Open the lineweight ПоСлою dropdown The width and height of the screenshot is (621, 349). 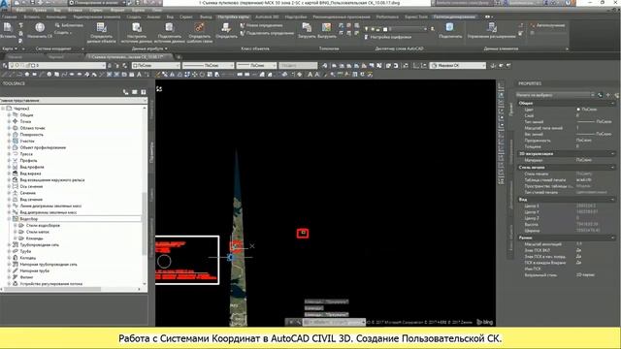[x=256, y=65]
